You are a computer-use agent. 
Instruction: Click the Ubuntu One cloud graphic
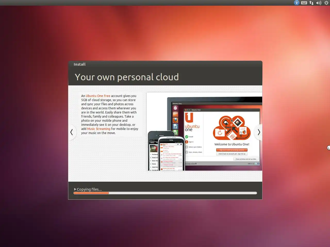(x=232, y=128)
